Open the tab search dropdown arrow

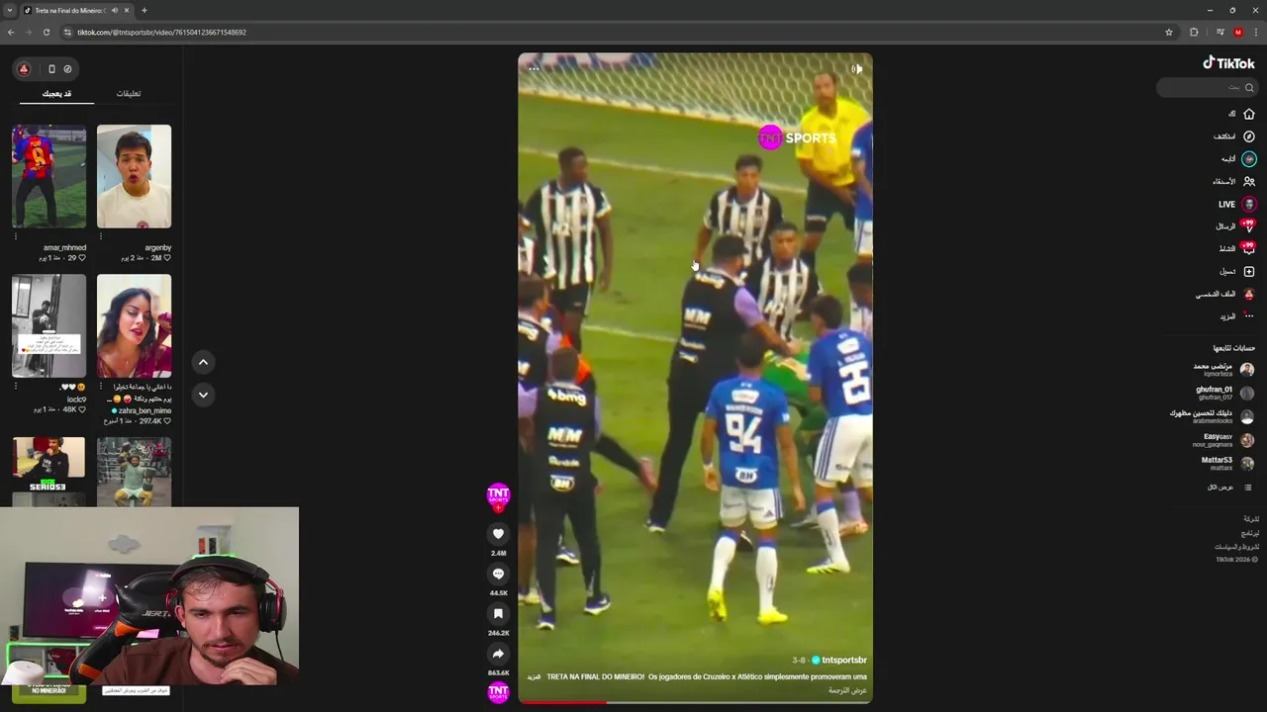10,11
